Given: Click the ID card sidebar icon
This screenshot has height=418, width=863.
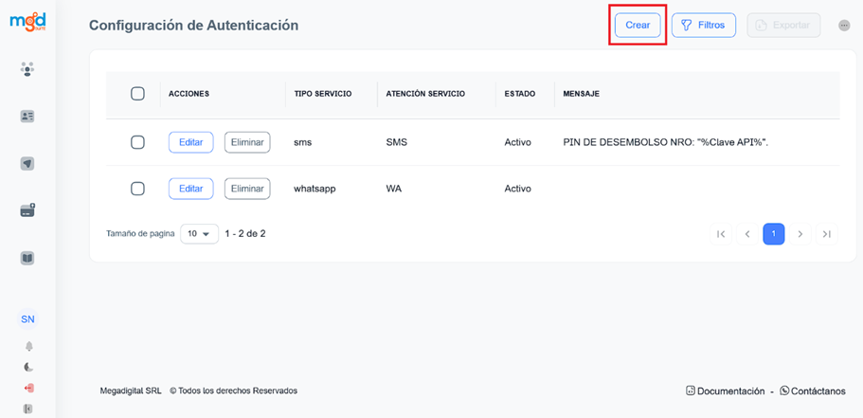Looking at the screenshot, I should [27, 117].
